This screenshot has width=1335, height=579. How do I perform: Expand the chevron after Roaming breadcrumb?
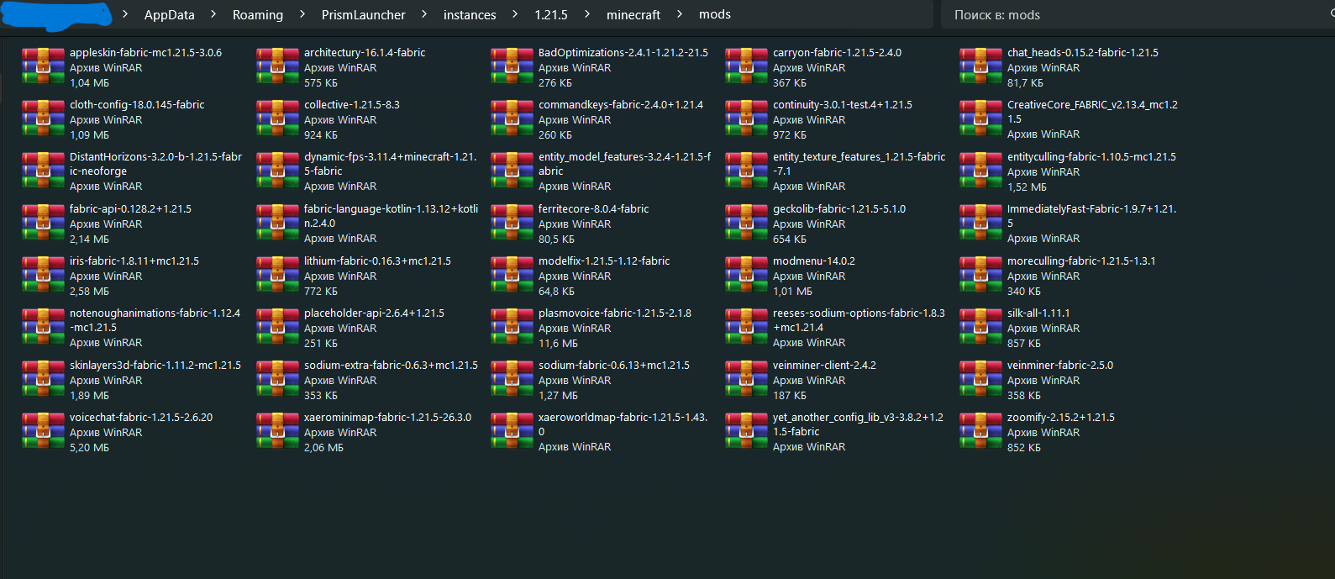pos(302,14)
